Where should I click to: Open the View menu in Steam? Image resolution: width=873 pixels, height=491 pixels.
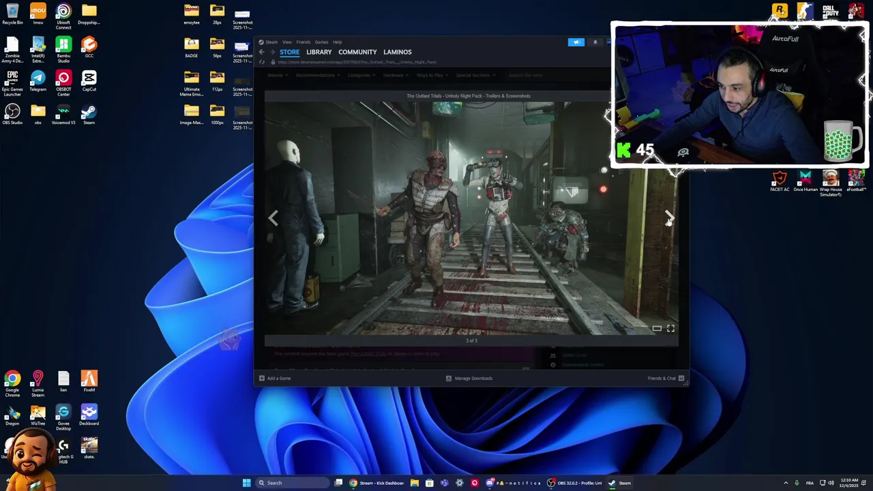coord(287,42)
